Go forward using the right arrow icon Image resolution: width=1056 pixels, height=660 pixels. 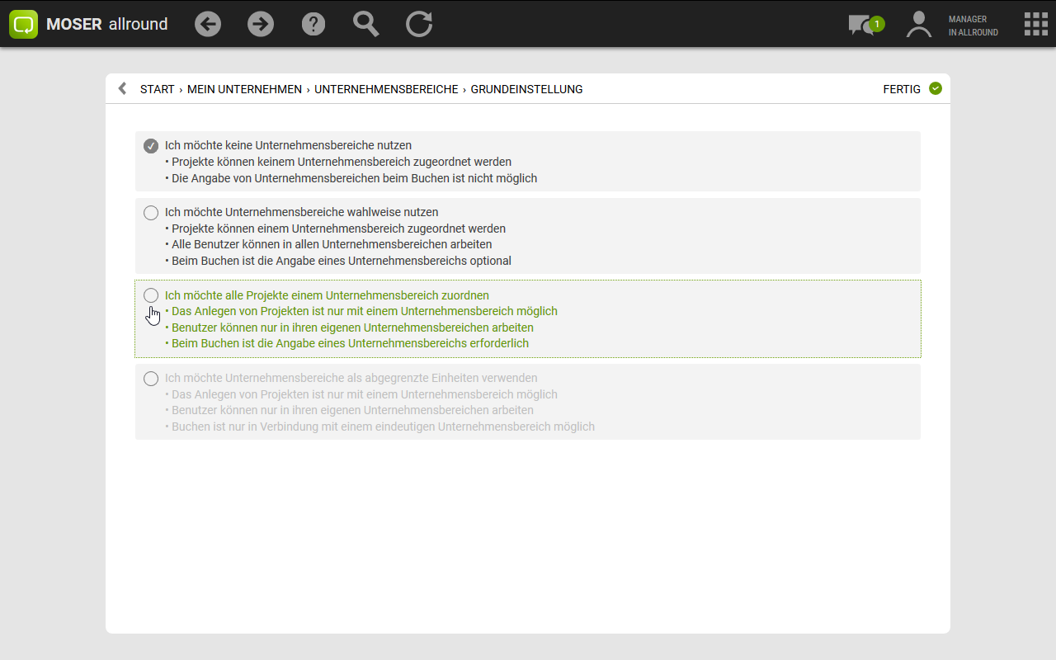[x=261, y=24]
